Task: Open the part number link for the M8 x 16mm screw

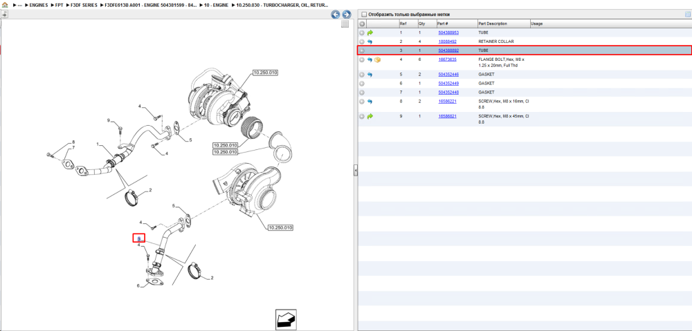Action: coord(447,102)
